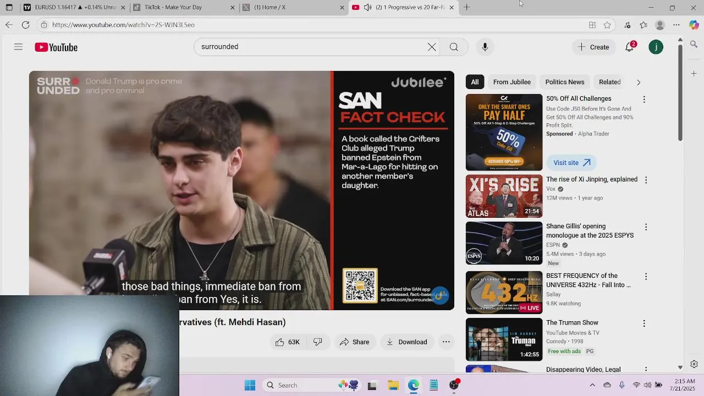Click the Alpha Trader ad thumbnail
This screenshot has height=396, width=704.
coord(504,133)
